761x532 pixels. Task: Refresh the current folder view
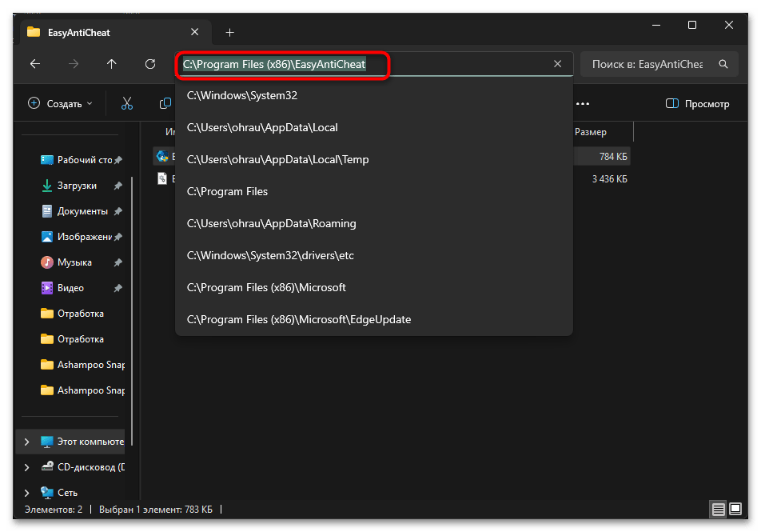pos(150,64)
